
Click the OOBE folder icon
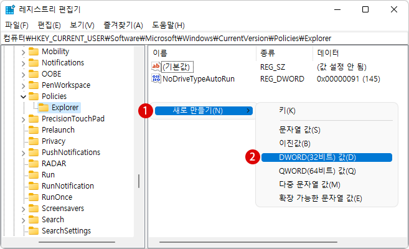(x=34, y=74)
